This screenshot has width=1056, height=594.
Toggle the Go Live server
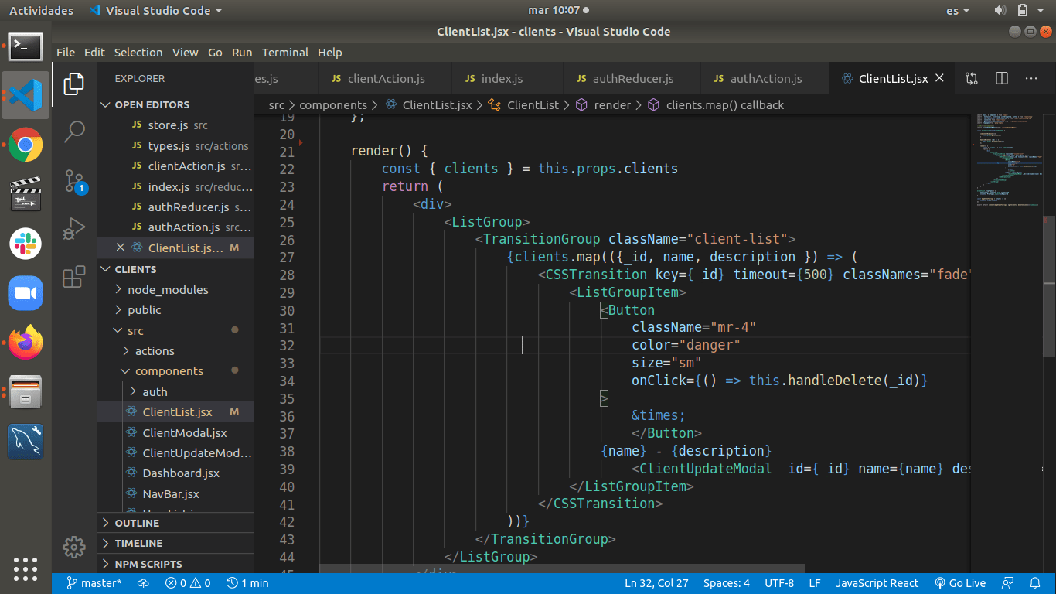960,583
